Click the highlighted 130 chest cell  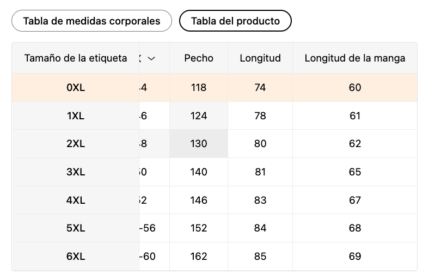click(199, 144)
